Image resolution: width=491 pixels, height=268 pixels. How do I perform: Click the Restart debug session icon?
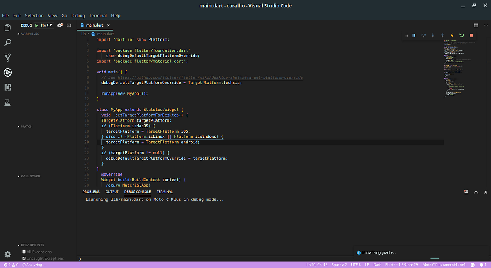point(462,35)
